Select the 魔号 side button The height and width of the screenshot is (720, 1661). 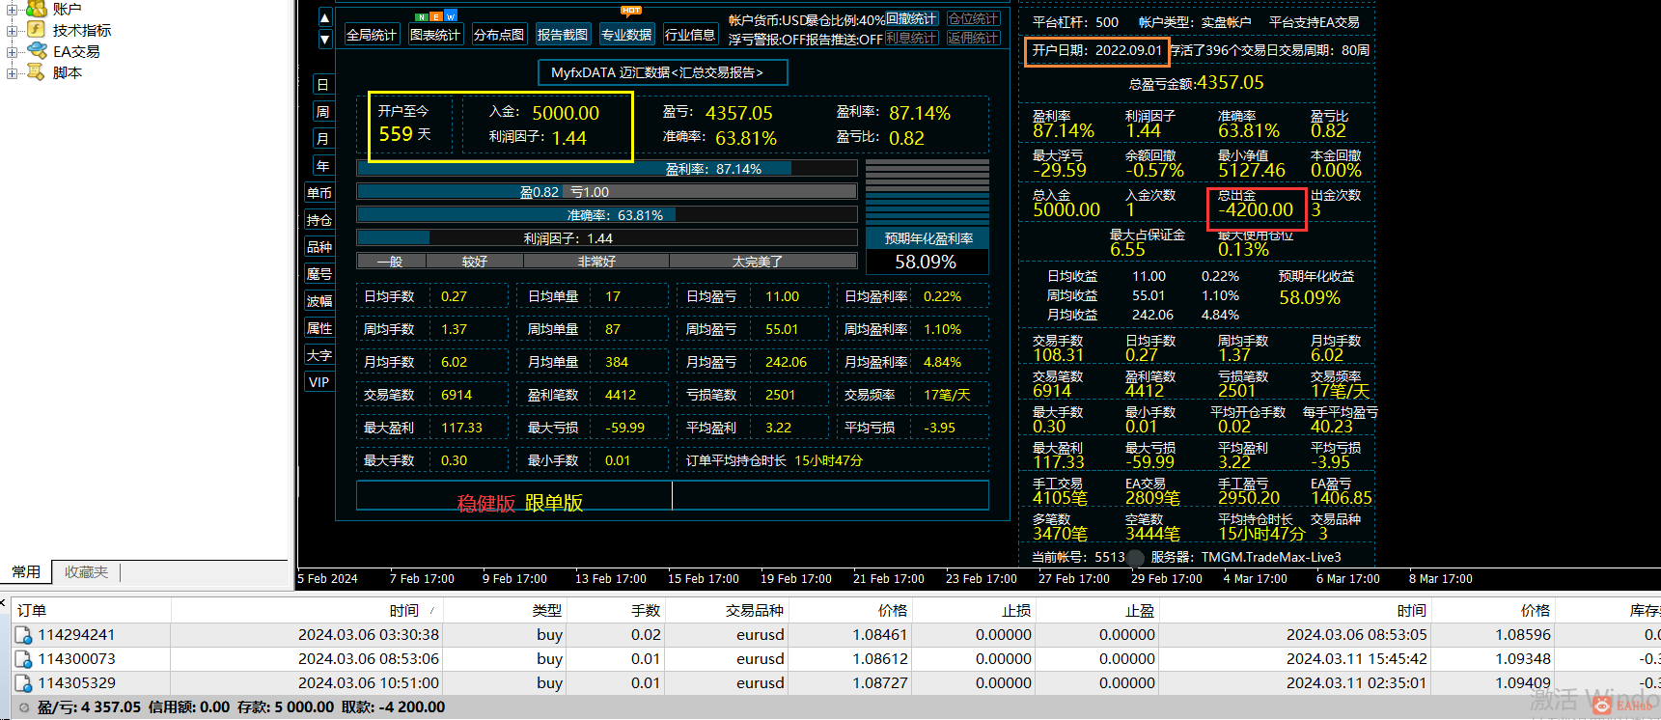[x=319, y=274]
